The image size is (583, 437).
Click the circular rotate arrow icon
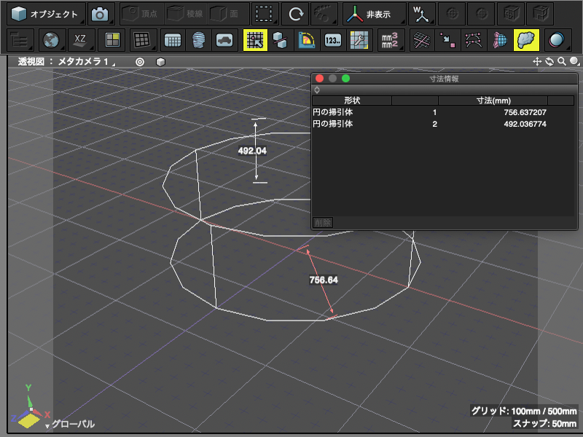(x=295, y=14)
